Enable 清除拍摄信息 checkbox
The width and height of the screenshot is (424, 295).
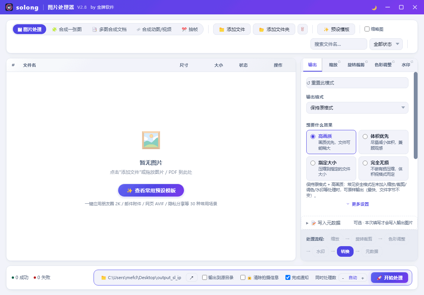[243, 278]
